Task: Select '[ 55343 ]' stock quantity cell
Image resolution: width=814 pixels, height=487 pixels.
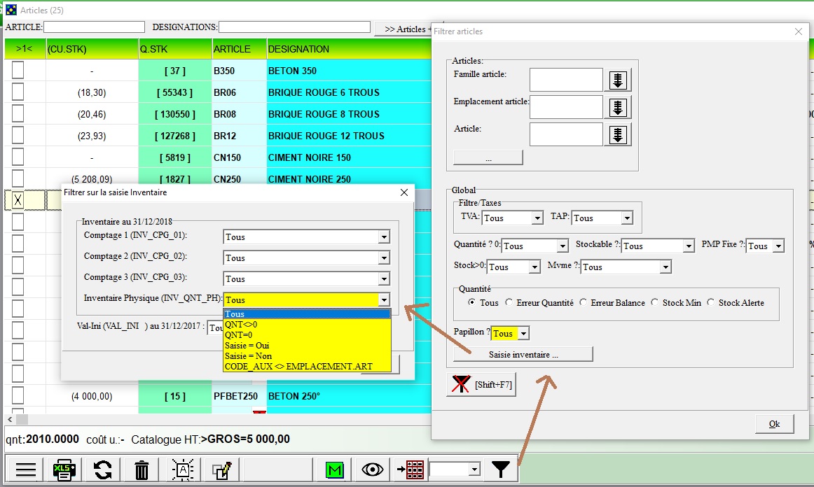Action: pyautogui.click(x=175, y=92)
